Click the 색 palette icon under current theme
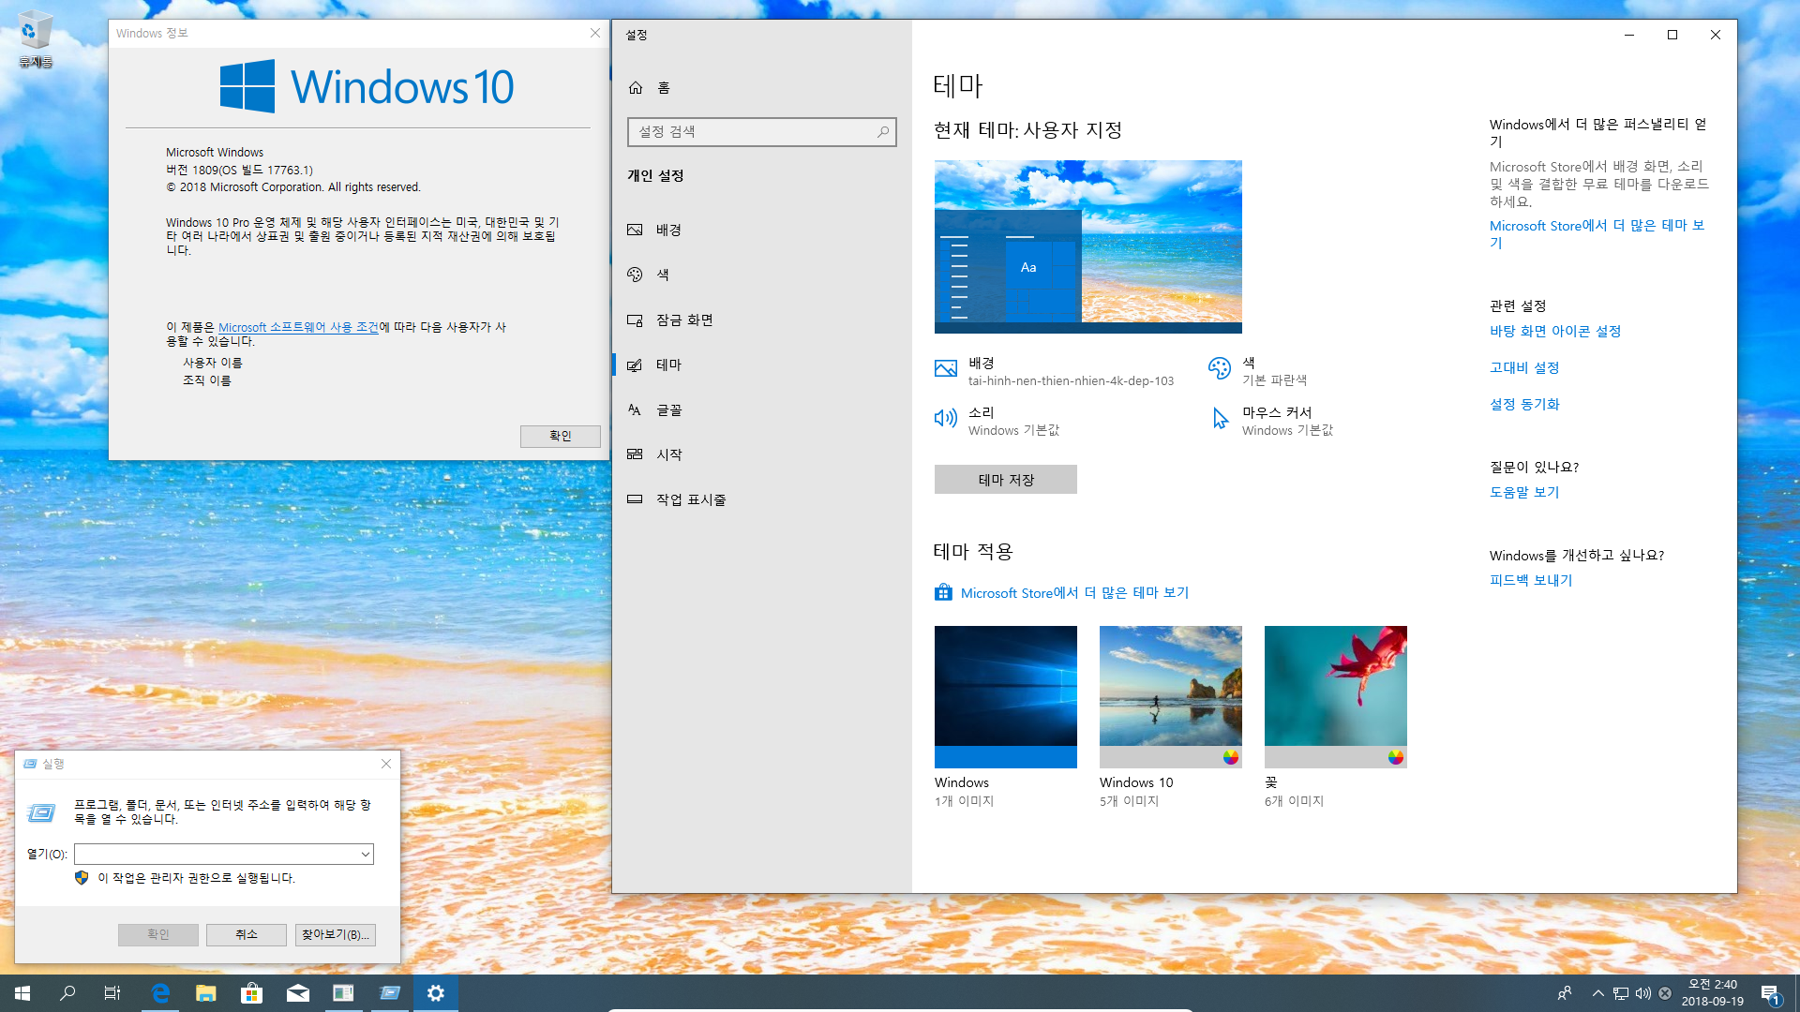Image resolution: width=1800 pixels, height=1012 pixels. (1220, 368)
